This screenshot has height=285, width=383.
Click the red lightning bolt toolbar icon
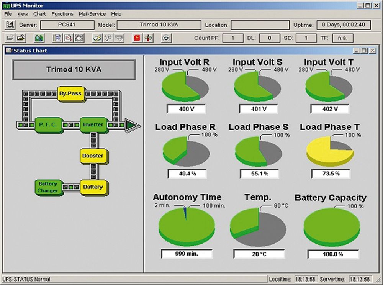click(137, 38)
